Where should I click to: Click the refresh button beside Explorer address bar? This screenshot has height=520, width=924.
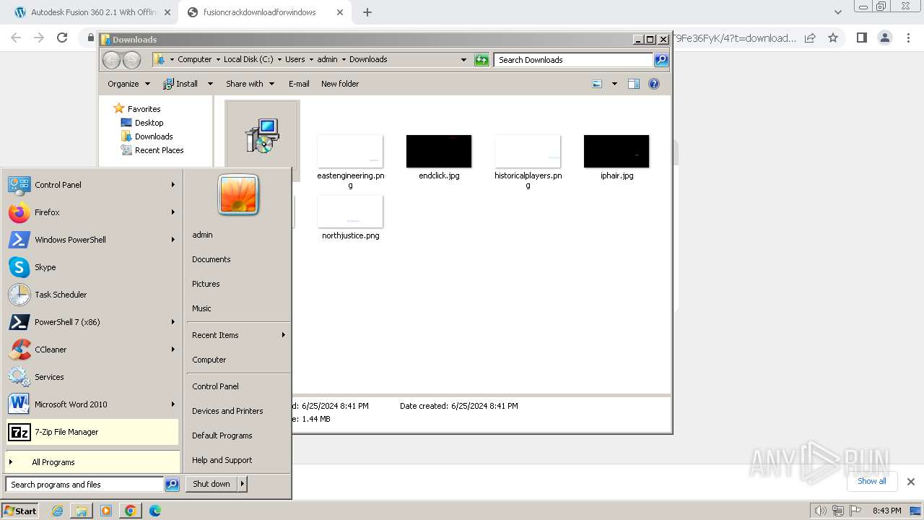[x=481, y=60]
